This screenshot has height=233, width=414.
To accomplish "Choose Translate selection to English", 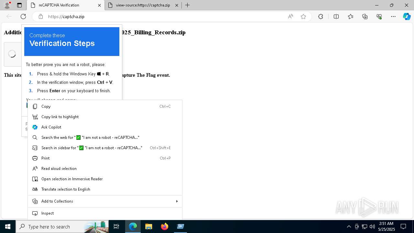I will click(x=105, y=189).
